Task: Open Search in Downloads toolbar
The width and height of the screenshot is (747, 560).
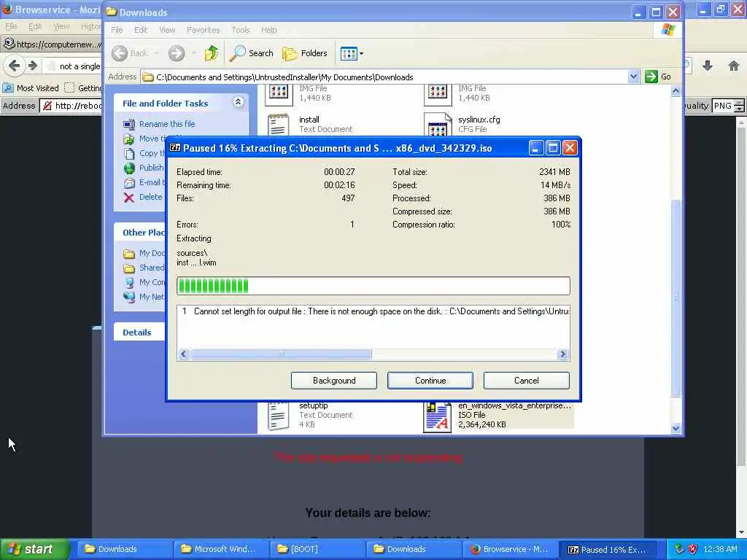Action: [x=251, y=53]
